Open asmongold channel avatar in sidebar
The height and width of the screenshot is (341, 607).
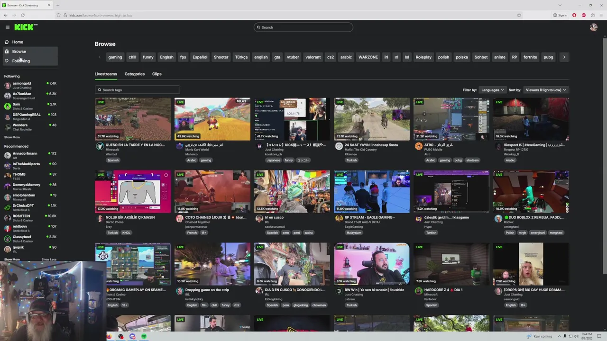[x=7, y=85]
